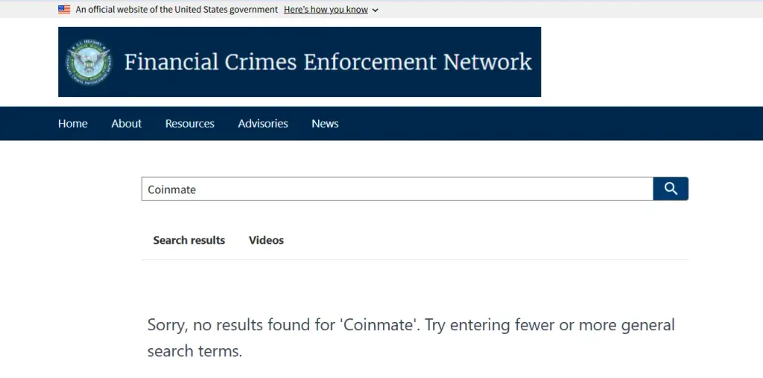Open the News navigation item

[x=325, y=124]
